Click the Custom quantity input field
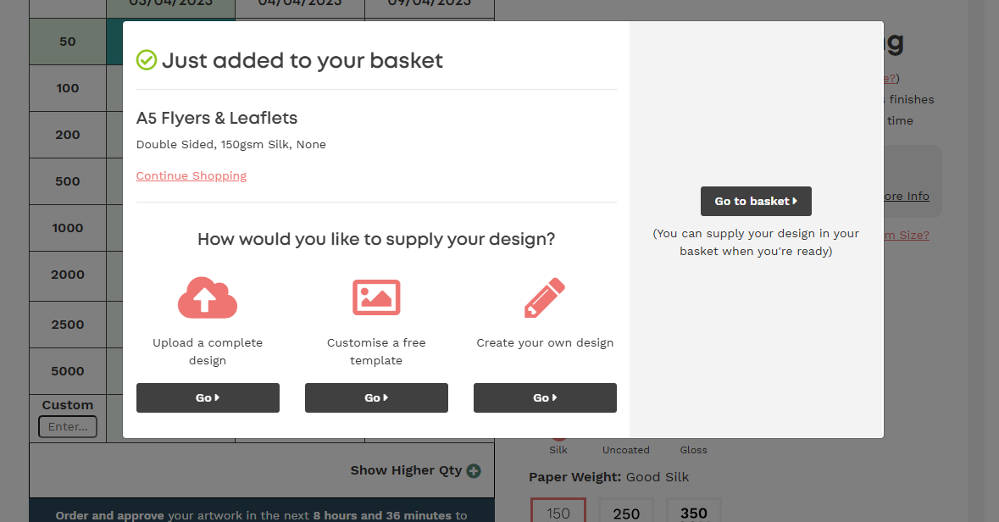999x522 pixels. coord(68,426)
